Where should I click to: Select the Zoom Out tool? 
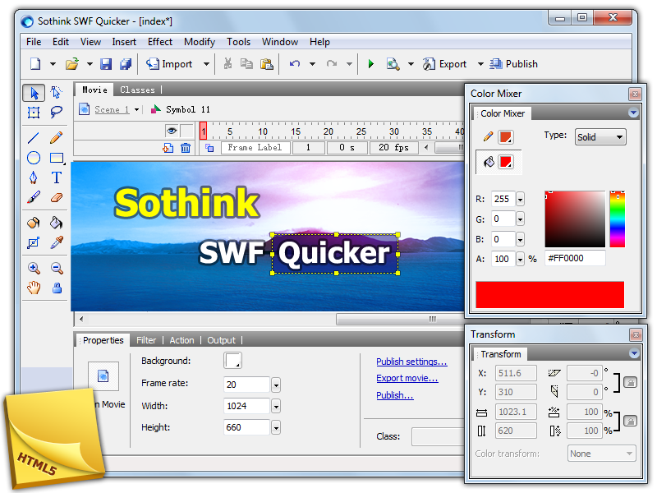57,269
